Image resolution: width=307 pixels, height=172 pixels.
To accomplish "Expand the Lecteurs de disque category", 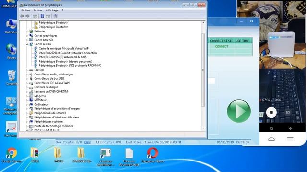I will coord(27,87).
